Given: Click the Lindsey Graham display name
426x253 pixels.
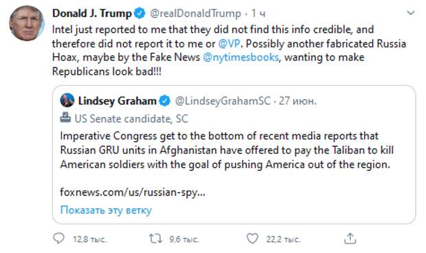Looking at the screenshot, I should point(117,101).
